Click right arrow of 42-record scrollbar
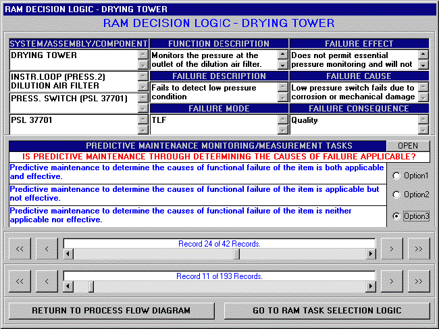The width and height of the screenshot is (439, 329). [x=371, y=254]
